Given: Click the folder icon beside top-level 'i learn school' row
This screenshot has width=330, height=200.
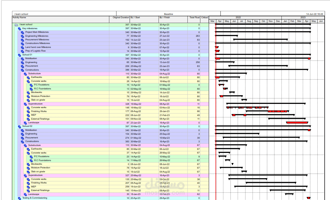Looking at the screenshot, I should [x=16, y=25].
